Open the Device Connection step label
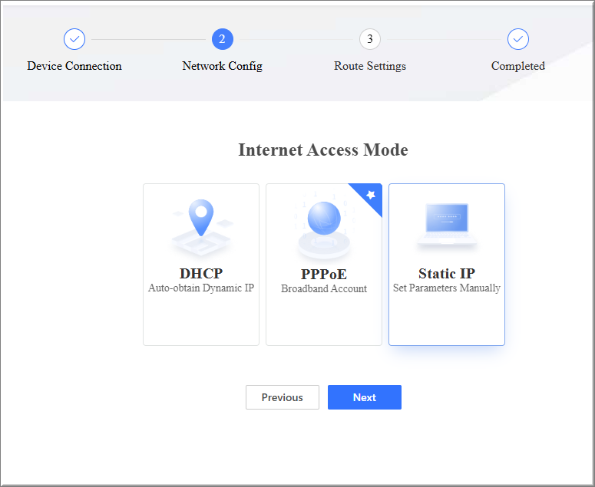The height and width of the screenshot is (487, 595). click(74, 66)
